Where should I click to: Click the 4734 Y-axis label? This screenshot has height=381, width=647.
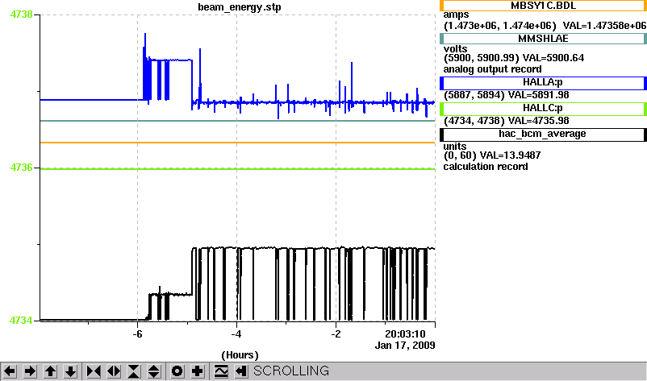21,320
